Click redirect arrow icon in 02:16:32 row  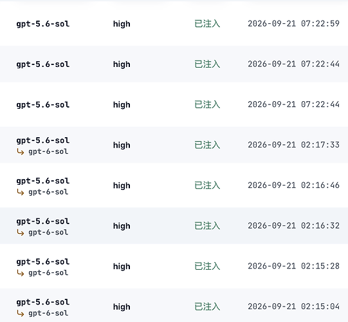point(21,232)
